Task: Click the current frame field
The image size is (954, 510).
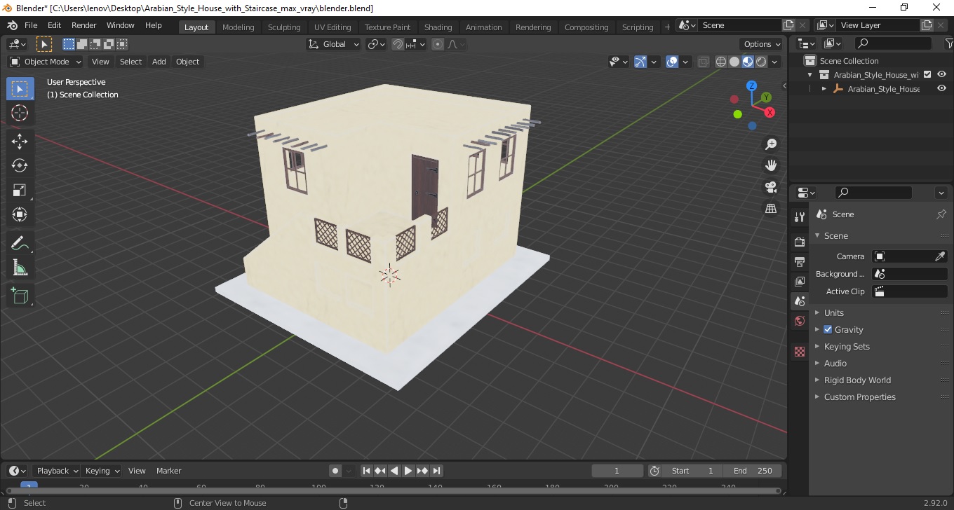Action: pos(617,471)
